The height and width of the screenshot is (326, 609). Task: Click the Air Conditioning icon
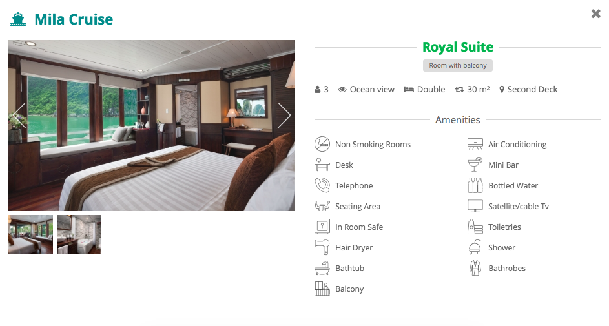click(475, 144)
